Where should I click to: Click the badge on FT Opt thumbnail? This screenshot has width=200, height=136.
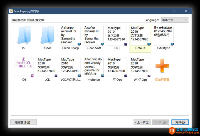[x=126, y=76]
